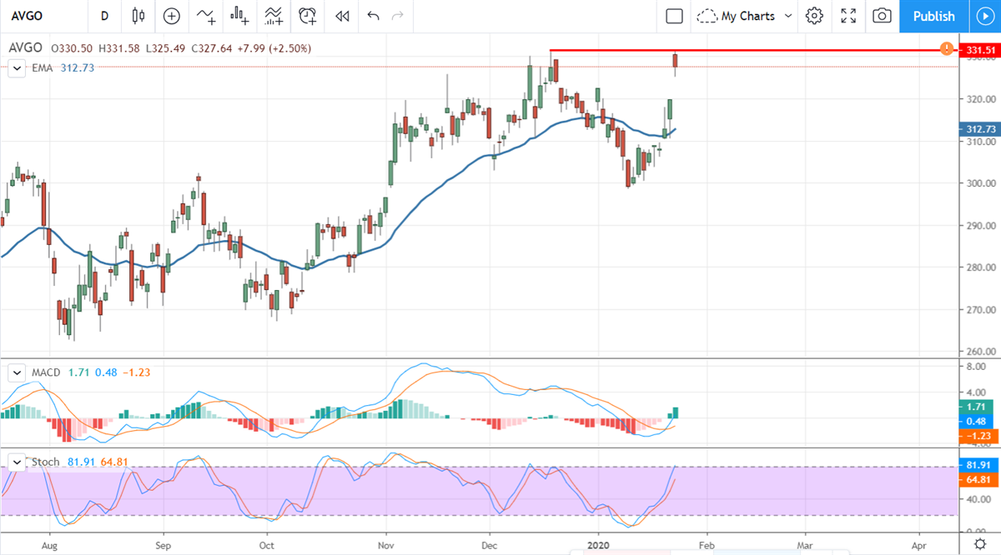This screenshot has width=1001, height=555.
Task: Undo the last chart action
Action: click(373, 16)
